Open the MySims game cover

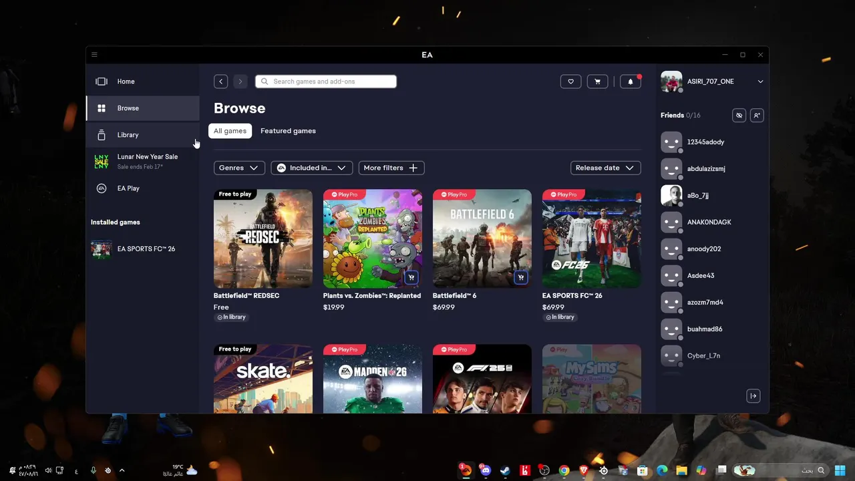[x=592, y=379]
